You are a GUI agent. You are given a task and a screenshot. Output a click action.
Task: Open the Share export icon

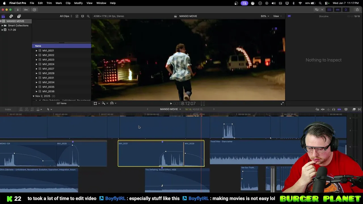[x=357, y=10]
